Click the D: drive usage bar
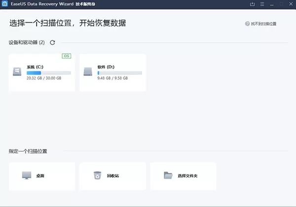Image resolution: width=296 pixels, height=207 pixels. [119, 73]
